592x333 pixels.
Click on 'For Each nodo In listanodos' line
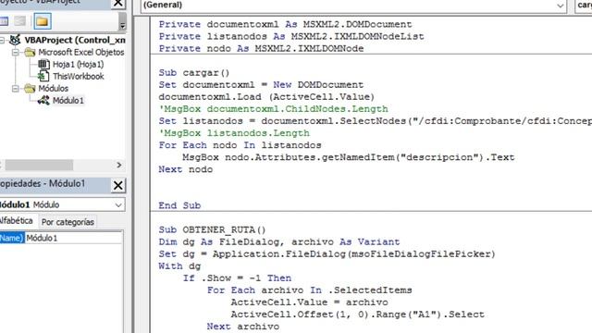(x=240, y=145)
